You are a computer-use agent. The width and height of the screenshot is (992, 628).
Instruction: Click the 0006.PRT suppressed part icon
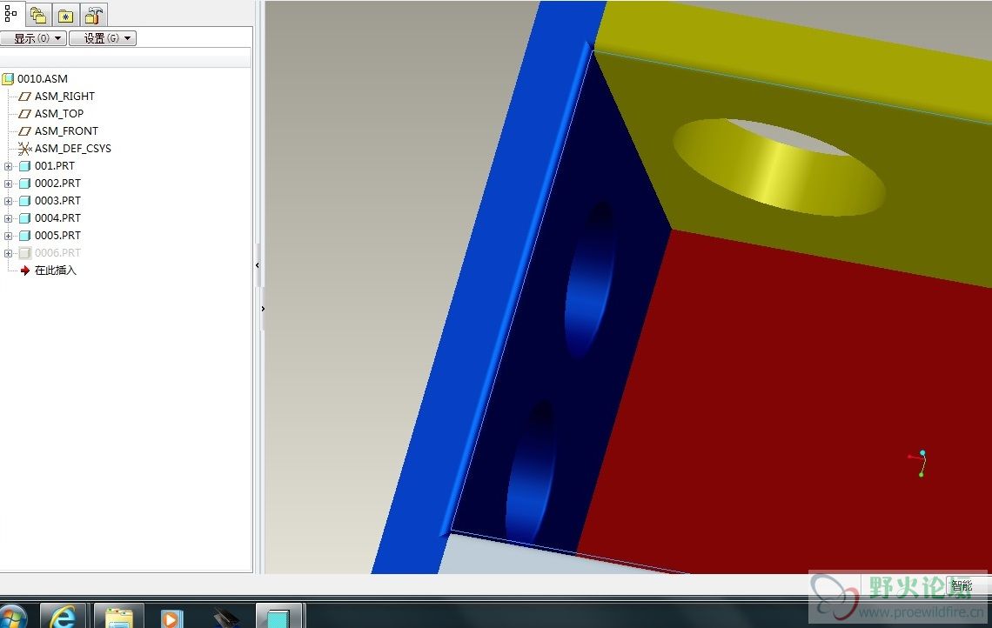pos(24,253)
